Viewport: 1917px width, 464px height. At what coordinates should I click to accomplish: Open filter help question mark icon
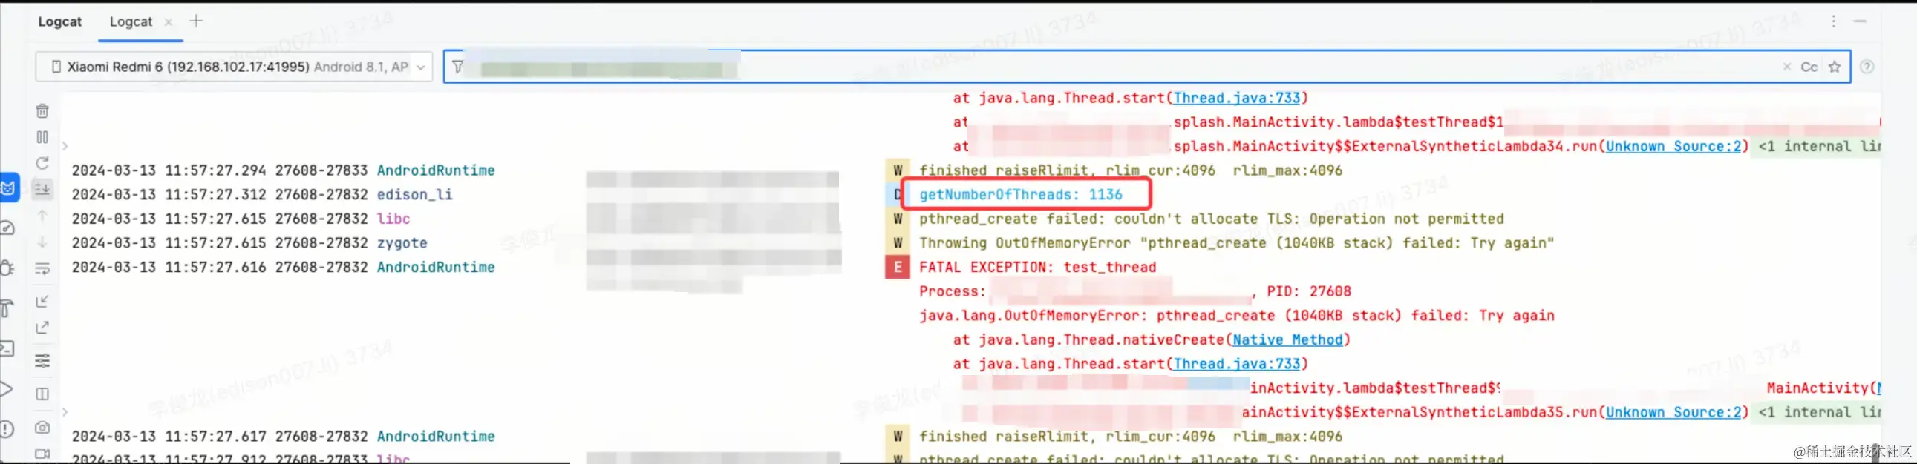coord(1867,67)
